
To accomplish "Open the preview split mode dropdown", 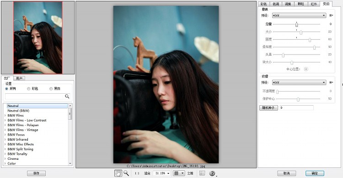I will tap(179, 173).
